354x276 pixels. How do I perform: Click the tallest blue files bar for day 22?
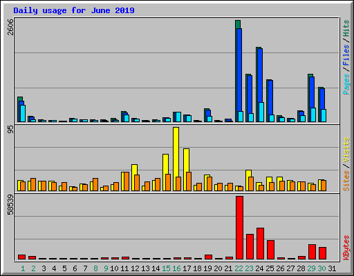(239, 69)
